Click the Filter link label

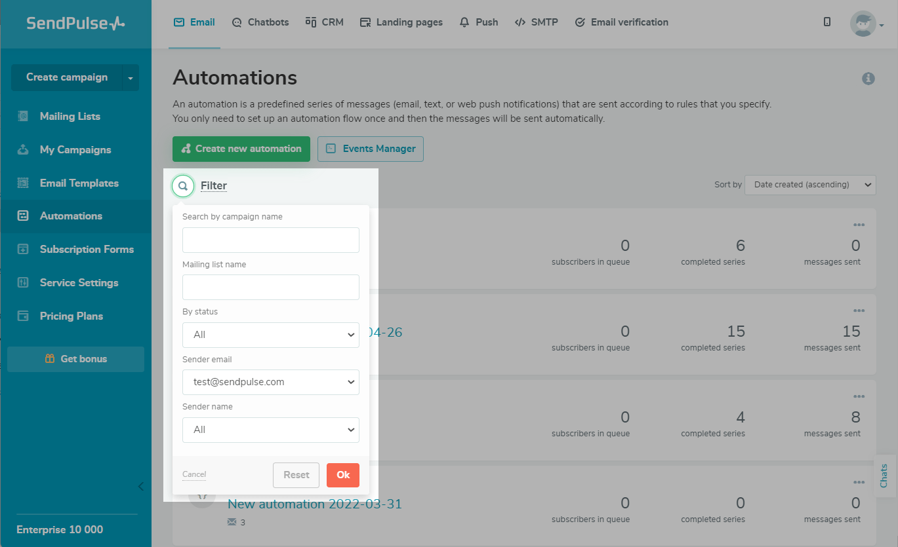214,186
